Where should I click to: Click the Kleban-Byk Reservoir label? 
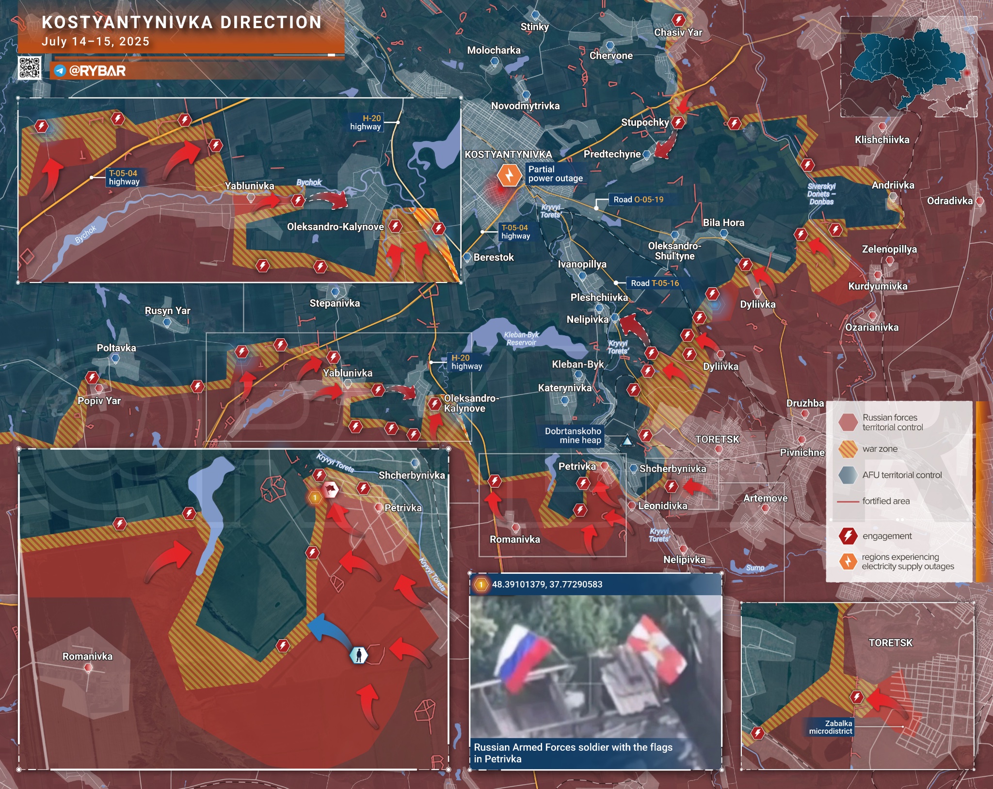tap(521, 338)
